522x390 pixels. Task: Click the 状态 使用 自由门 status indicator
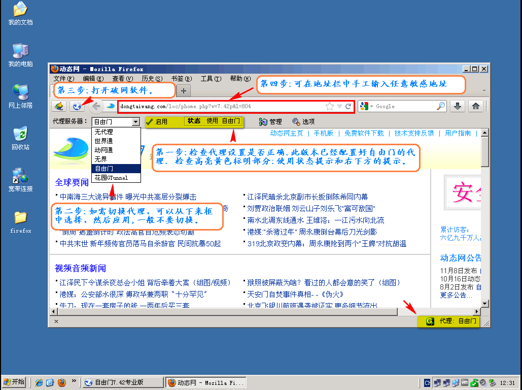coord(214,121)
